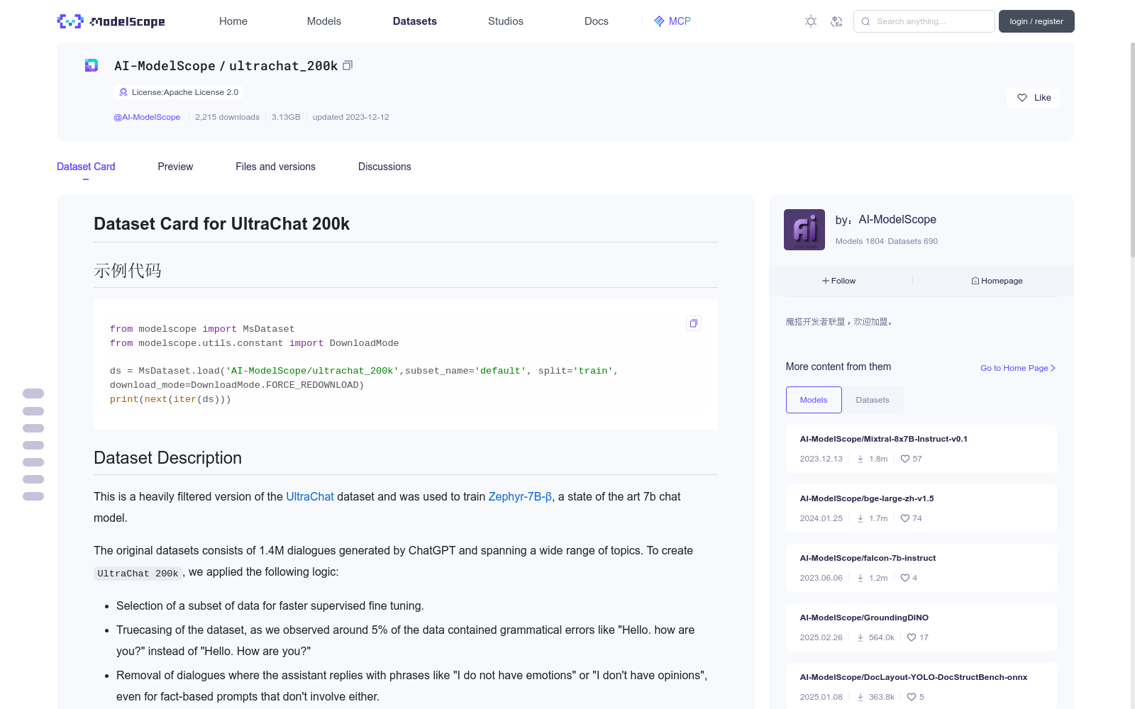Open the Models navigation menu
The width and height of the screenshot is (1135, 709).
[323, 21]
